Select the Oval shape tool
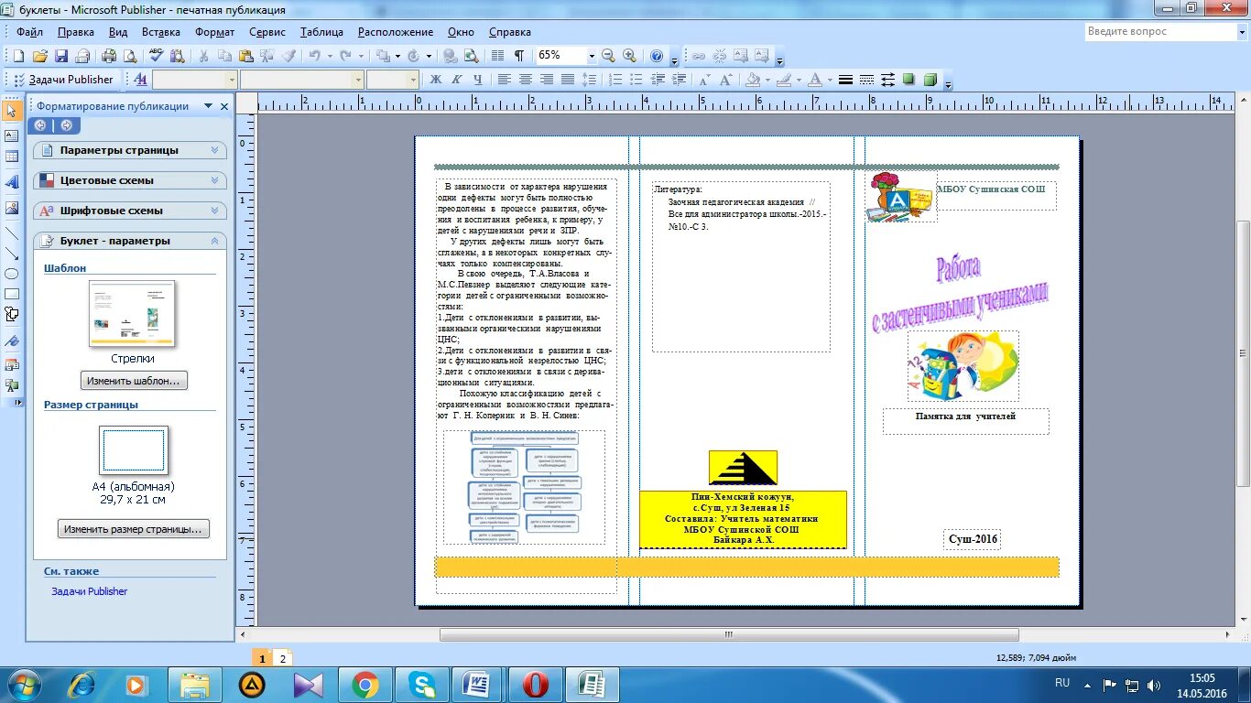The image size is (1251, 703). coord(12,274)
